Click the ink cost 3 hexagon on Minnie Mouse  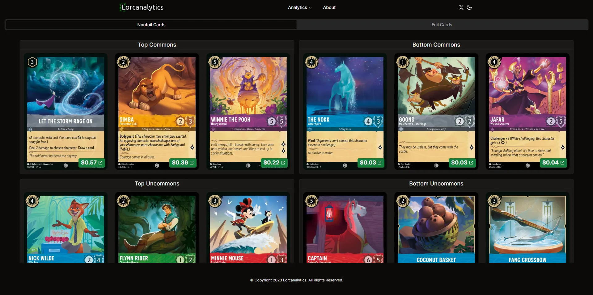tap(215, 201)
